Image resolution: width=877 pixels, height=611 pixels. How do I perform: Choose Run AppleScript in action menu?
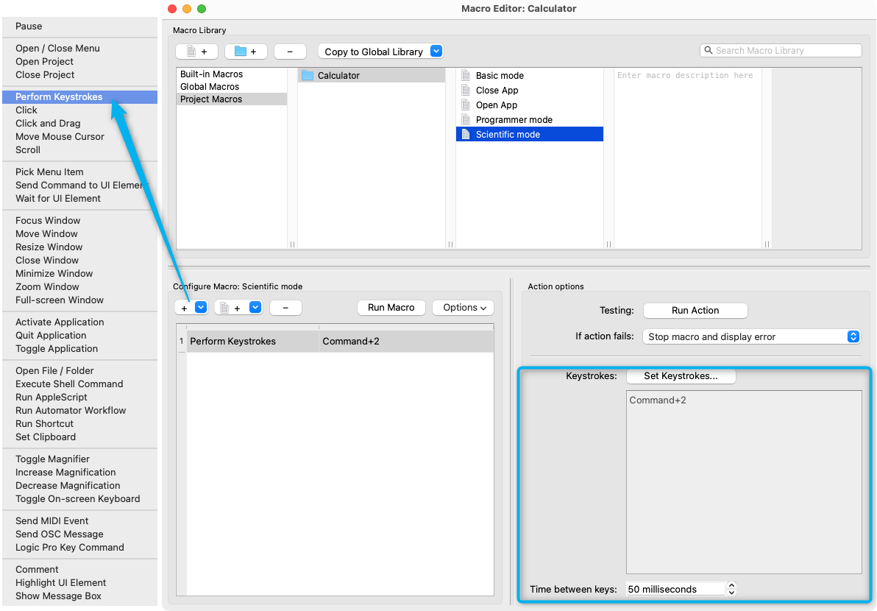pyautogui.click(x=50, y=398)
